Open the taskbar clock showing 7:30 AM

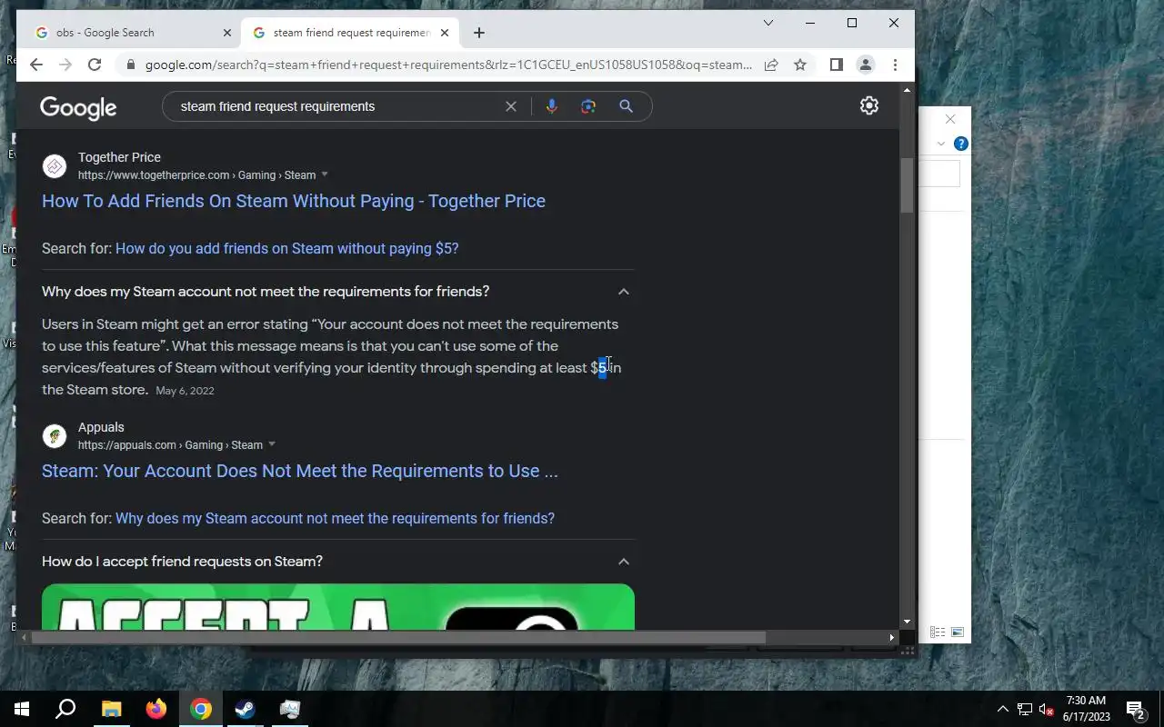point(1087,709)
